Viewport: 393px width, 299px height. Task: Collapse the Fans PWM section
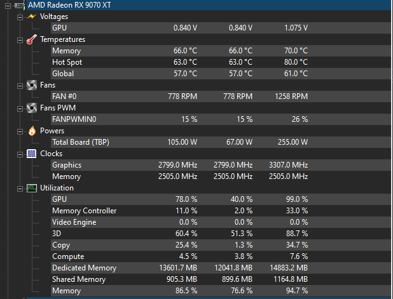click(20, 109)
